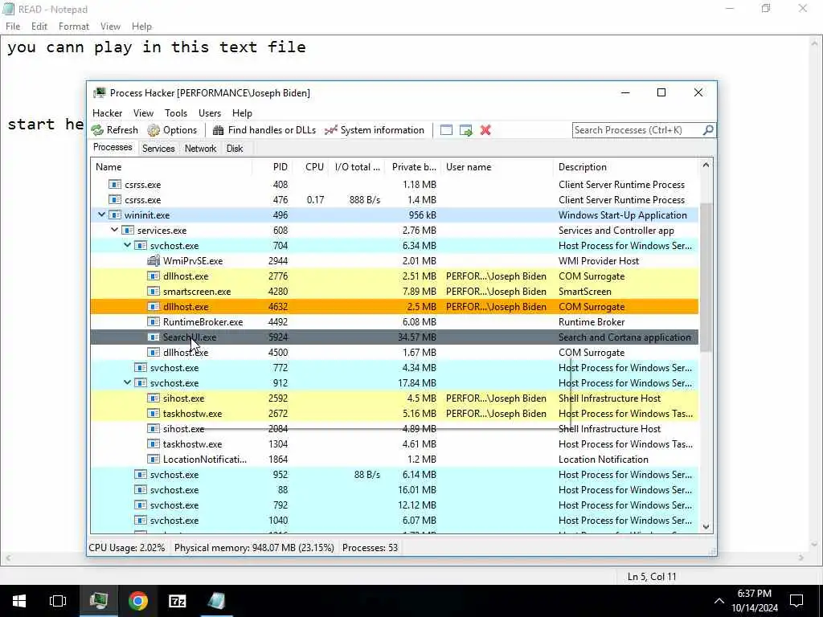Select csrss.exe with PID 408
Screen dimensions: 823x617
(x=394, y=185)
